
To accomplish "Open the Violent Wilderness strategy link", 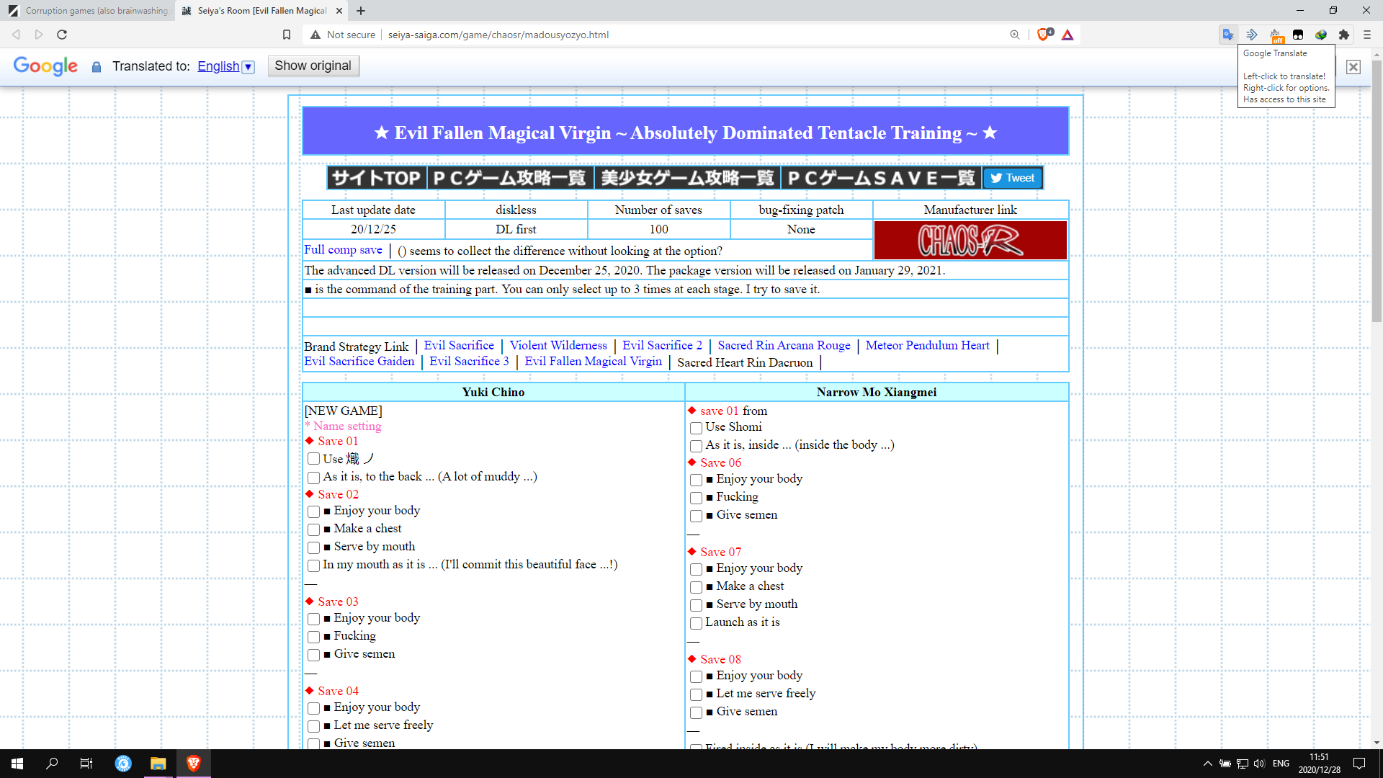I will pos(558,346).
